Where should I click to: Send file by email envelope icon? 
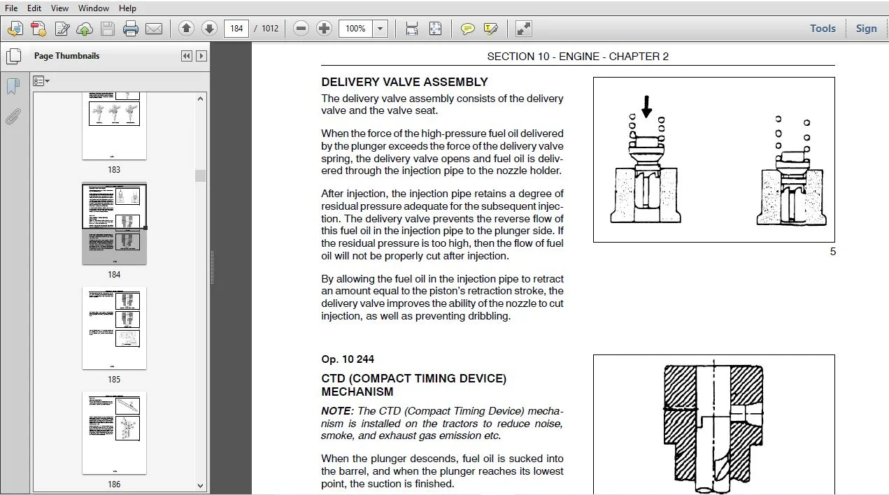click(153, 29)
